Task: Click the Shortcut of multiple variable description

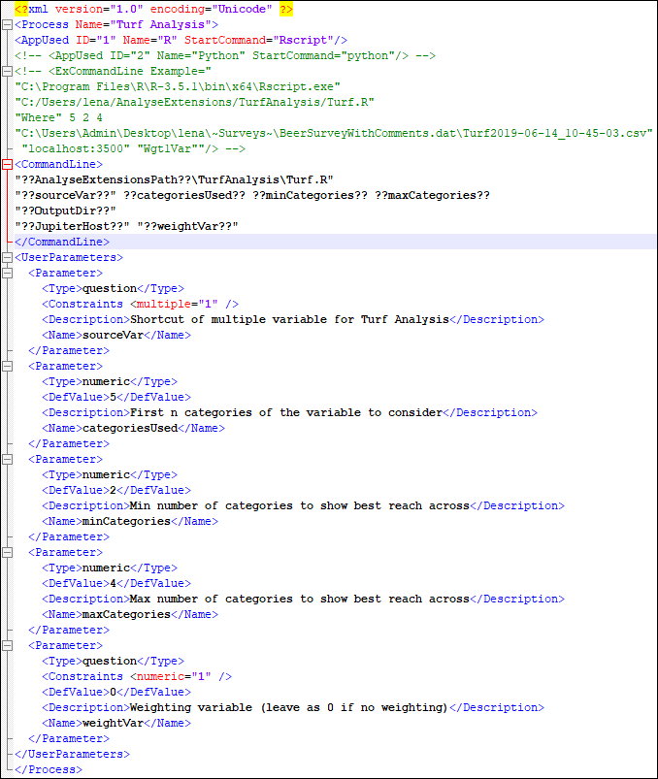Action: point(289,319)
